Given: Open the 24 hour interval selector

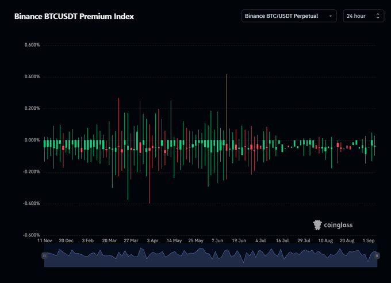Looking at the screenshot, I should 363,16.
